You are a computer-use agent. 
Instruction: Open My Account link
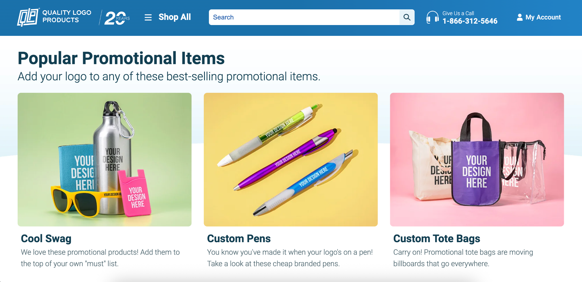(x=543, y=17)
